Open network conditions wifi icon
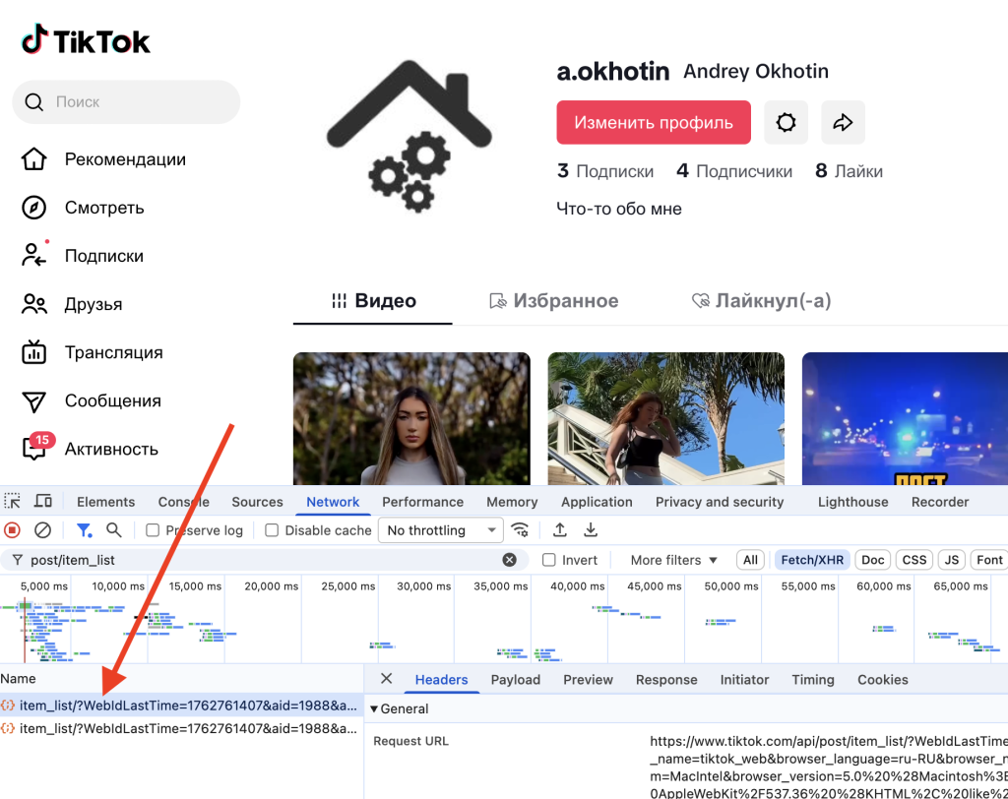 pos(520,530)
